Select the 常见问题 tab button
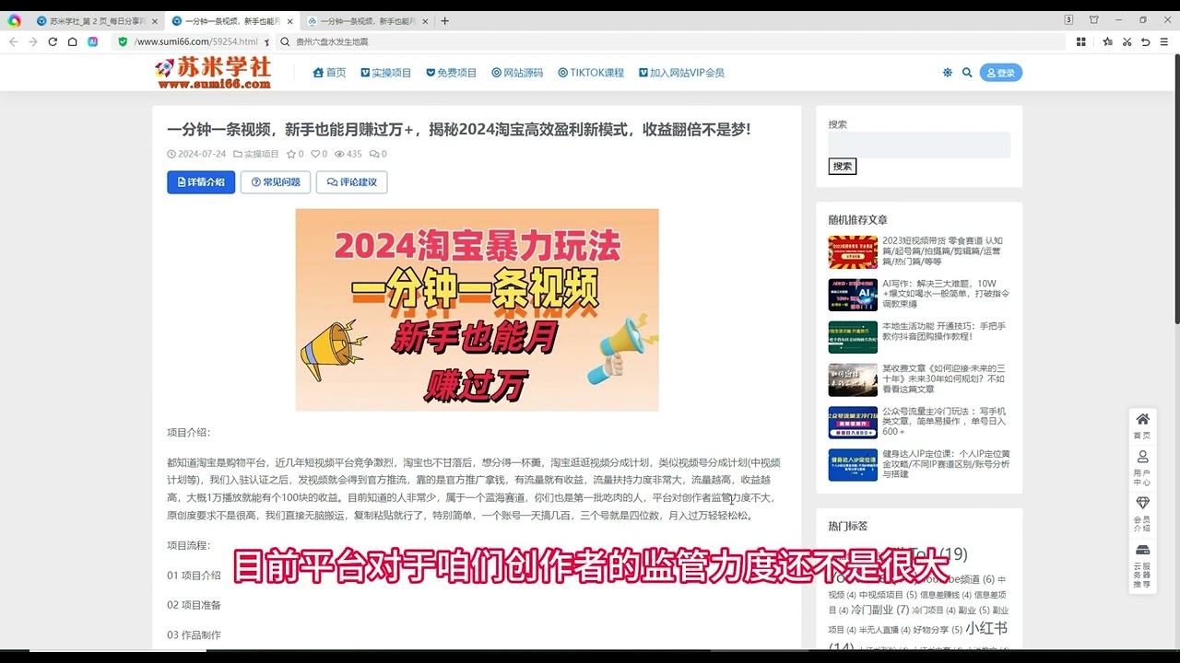 coord(276,182)
